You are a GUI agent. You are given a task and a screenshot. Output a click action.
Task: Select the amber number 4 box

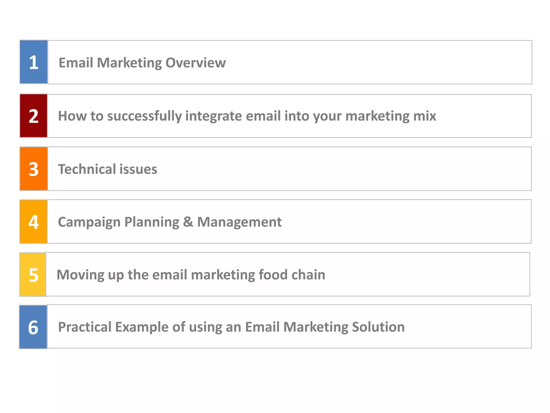pyautogui.click(x=34, y=222)
